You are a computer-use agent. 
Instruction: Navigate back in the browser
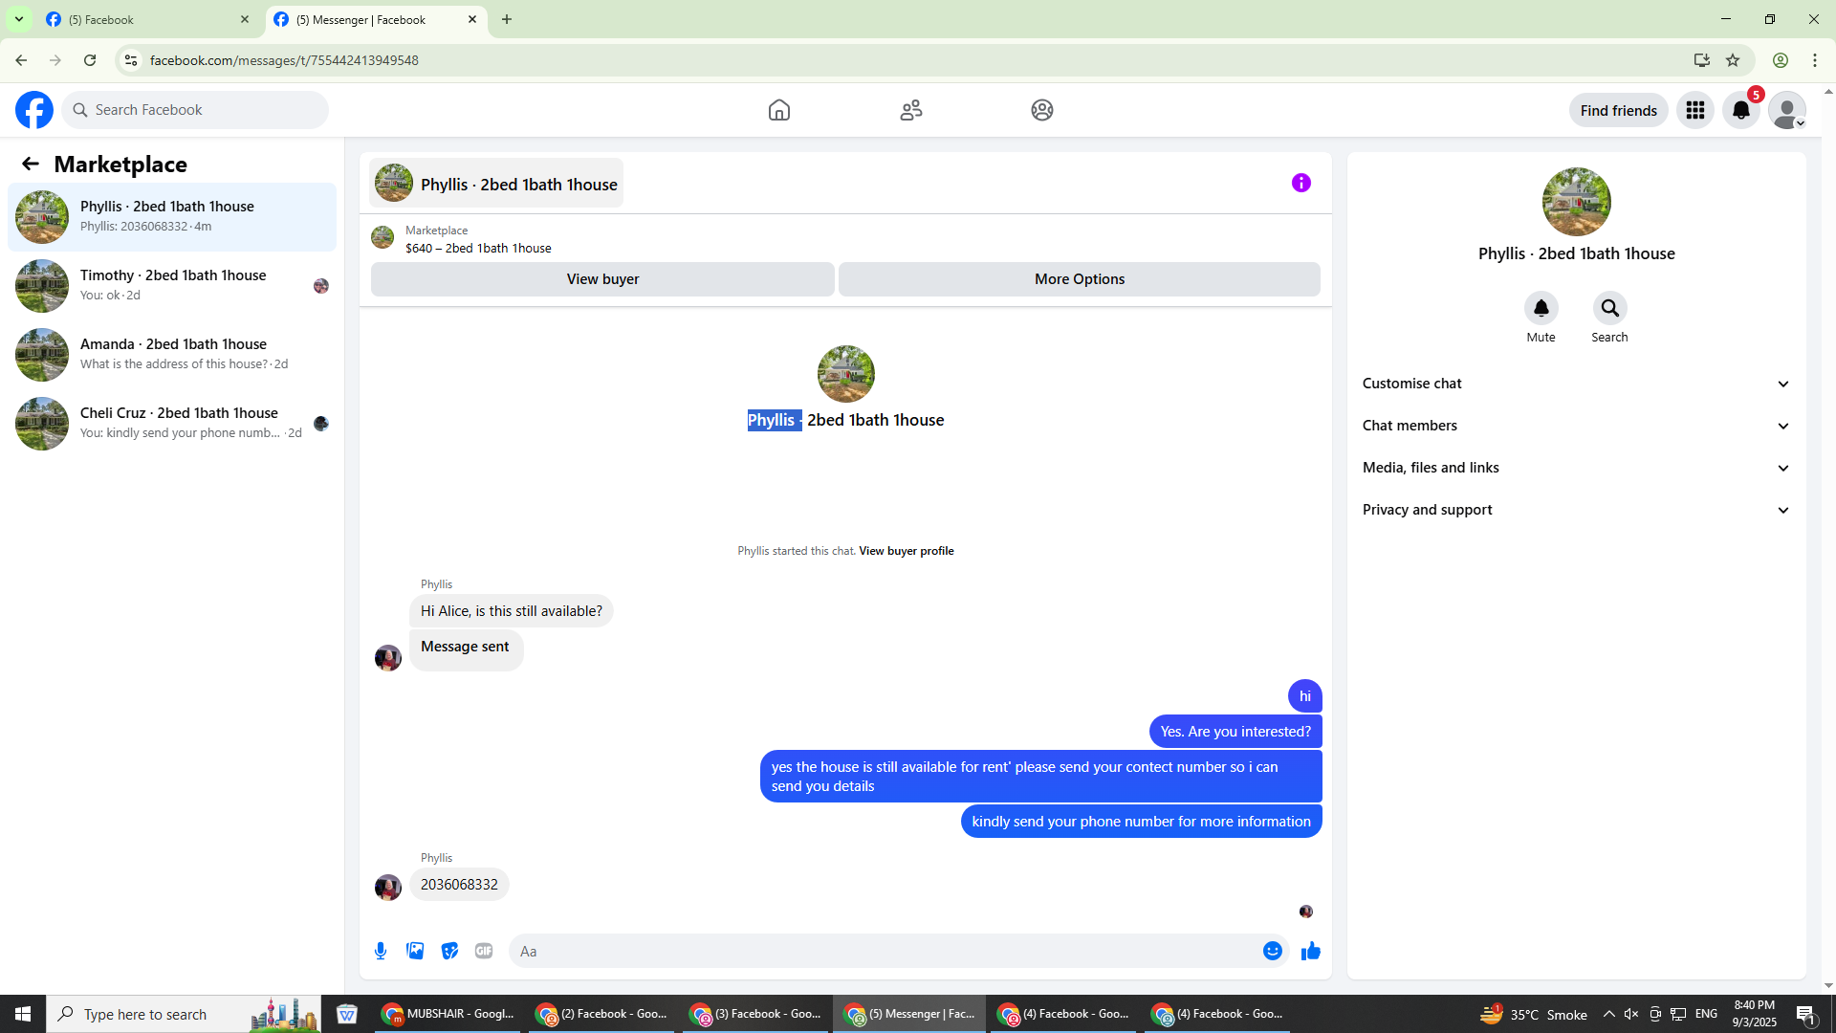click(x=21, y=60)
